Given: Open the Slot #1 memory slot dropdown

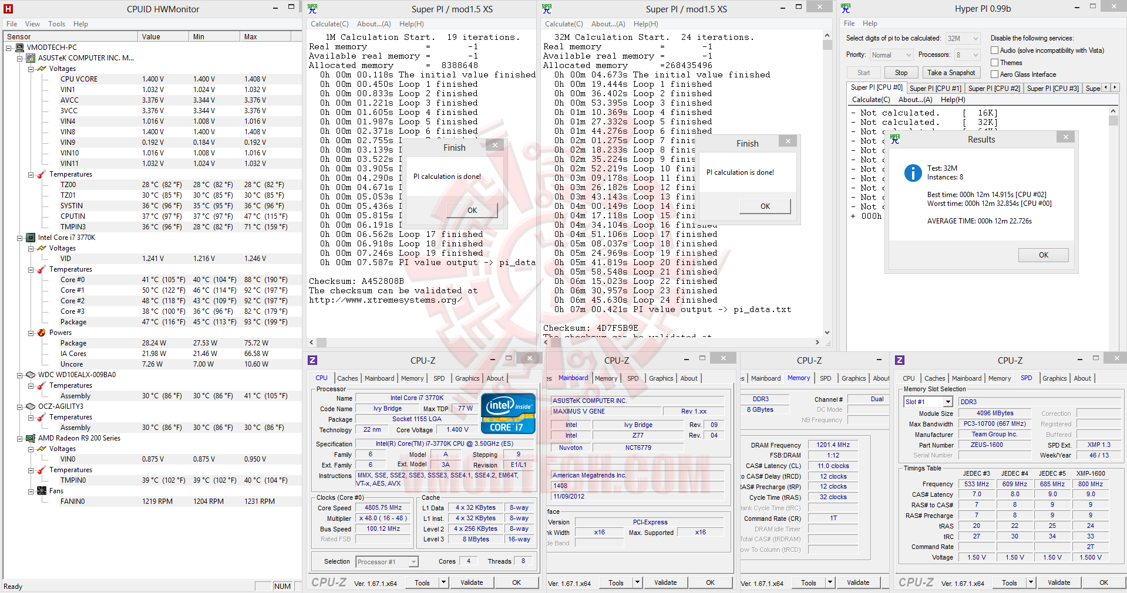Looking at the screenshot, I should coord(947,402).
